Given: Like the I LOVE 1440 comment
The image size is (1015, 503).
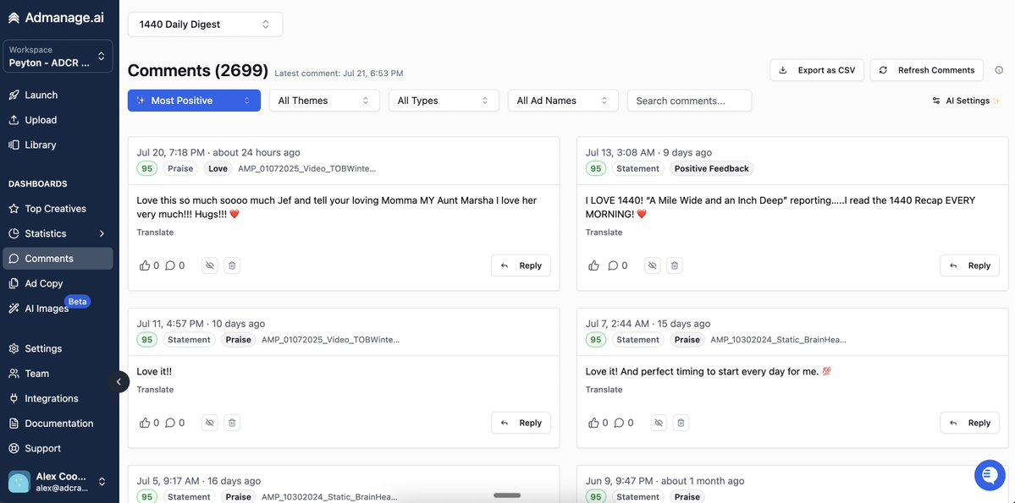Looking at the screenshot, I should click(593, 265).
